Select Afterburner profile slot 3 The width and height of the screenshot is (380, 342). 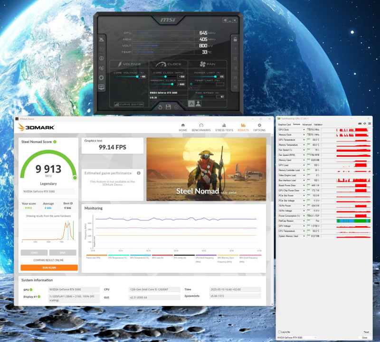[235, 68]
